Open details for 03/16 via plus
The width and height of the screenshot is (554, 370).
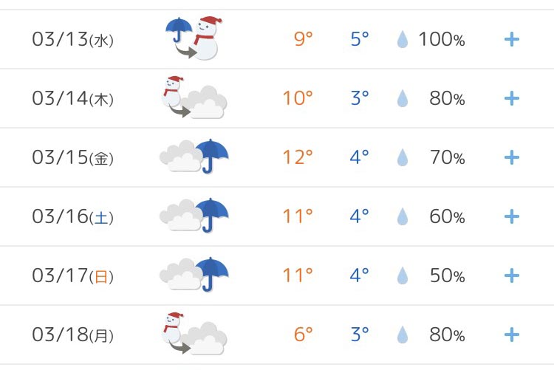(x=512, y=216)
